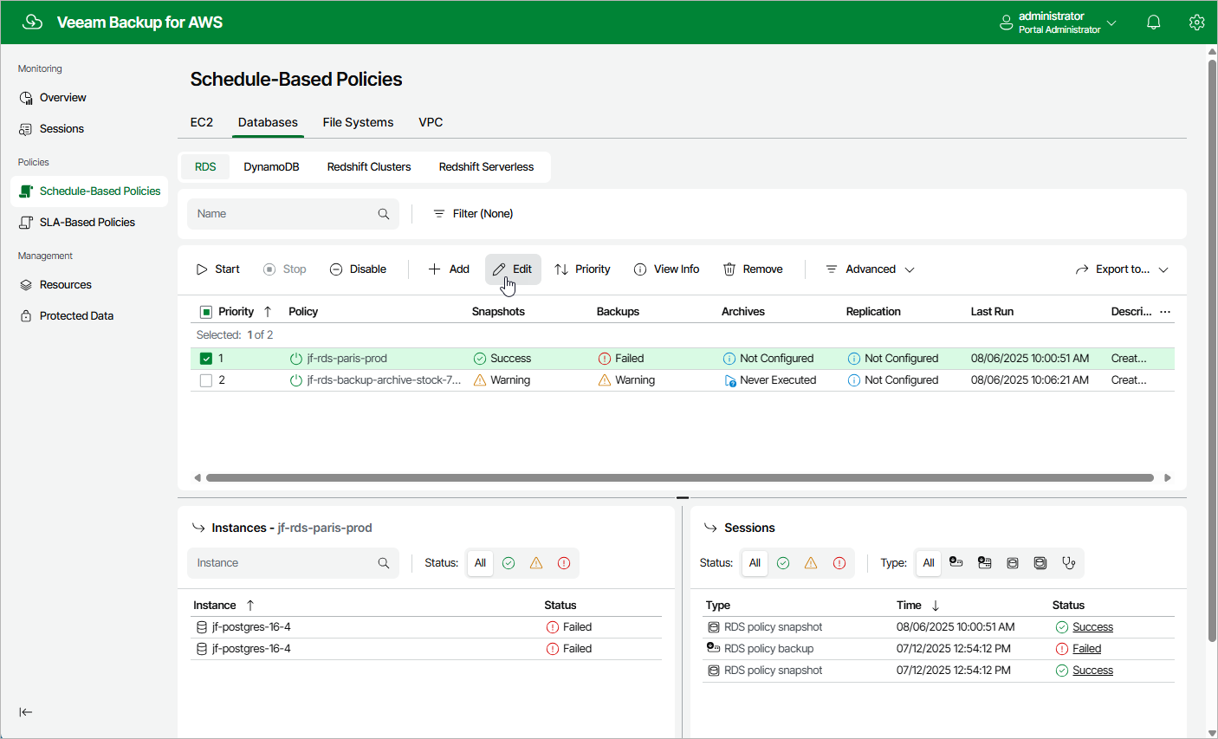
Task: Click the pencil icon for Edit
Action: coord(499,269)
